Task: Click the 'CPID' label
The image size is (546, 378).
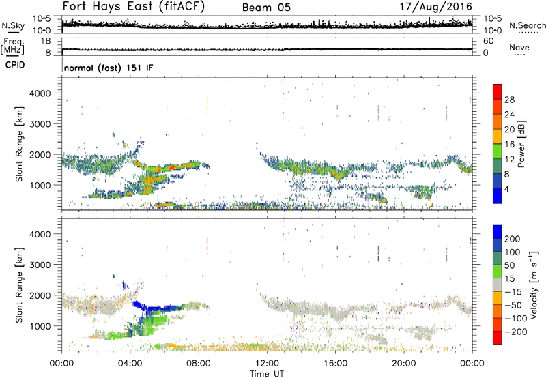Action: pos(15,65)
